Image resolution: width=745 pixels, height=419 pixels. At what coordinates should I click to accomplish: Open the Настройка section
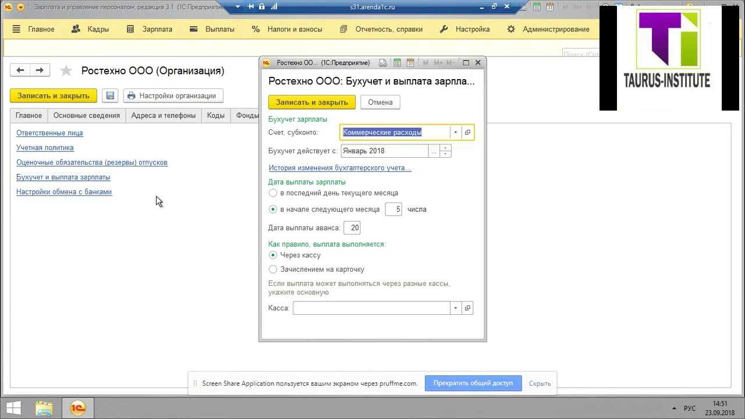coord(464,29)
